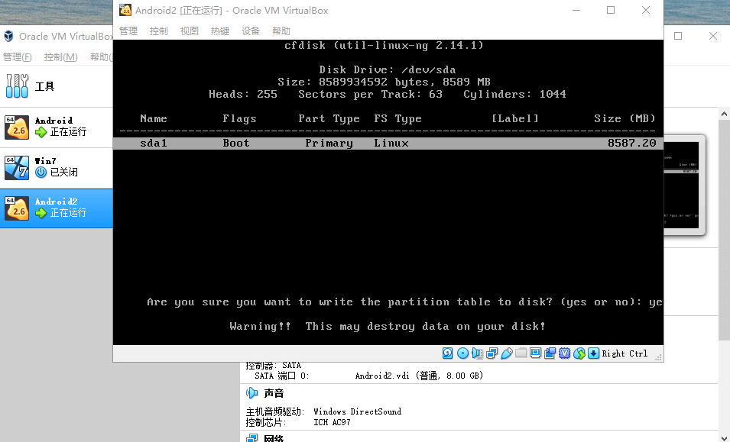Click the network adapter status icon
The height and width of the screenshot is (442, 730).
coord(492,353)
